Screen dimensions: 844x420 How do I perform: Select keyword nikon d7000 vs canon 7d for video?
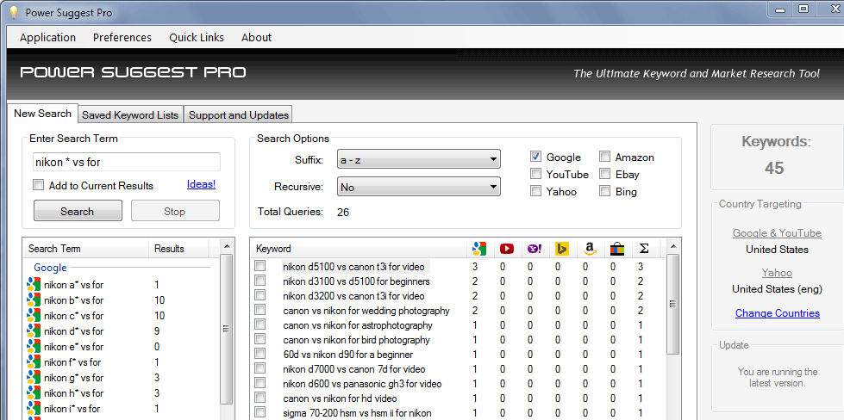pos(353,369)
